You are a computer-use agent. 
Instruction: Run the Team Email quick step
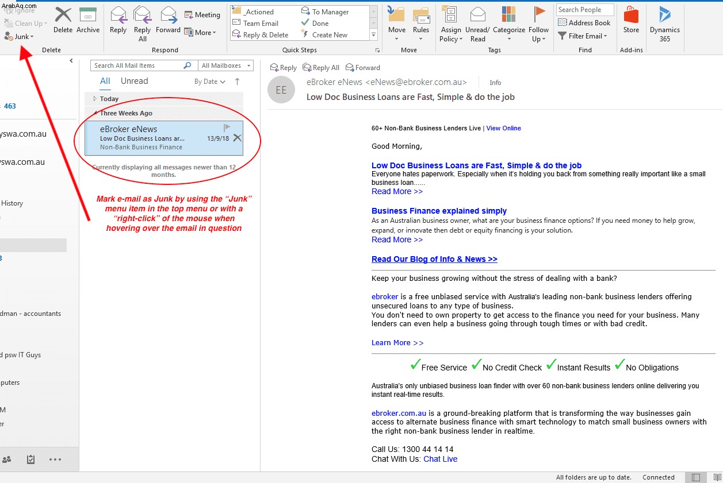pyautogui.click(x=256, y=24)
